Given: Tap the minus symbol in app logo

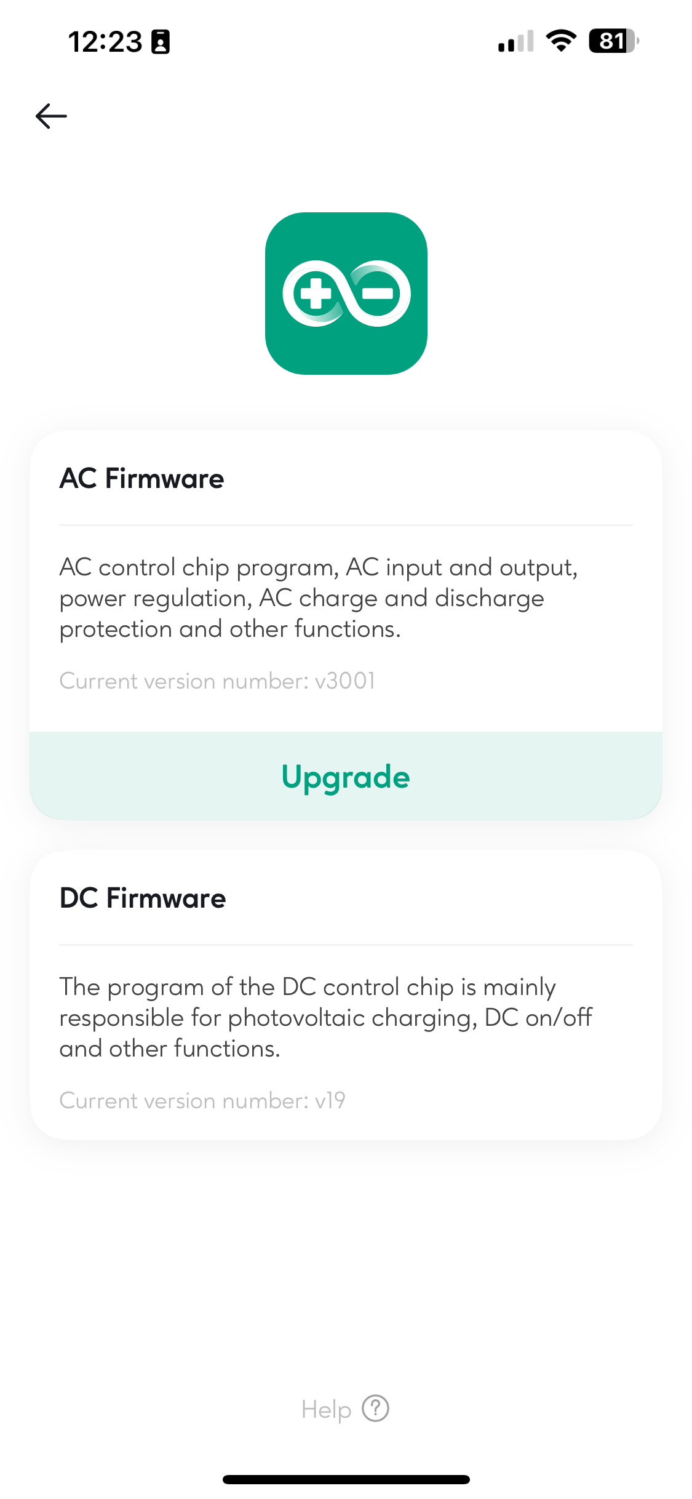Looking at the screenshot, I should tap(377, 294).
